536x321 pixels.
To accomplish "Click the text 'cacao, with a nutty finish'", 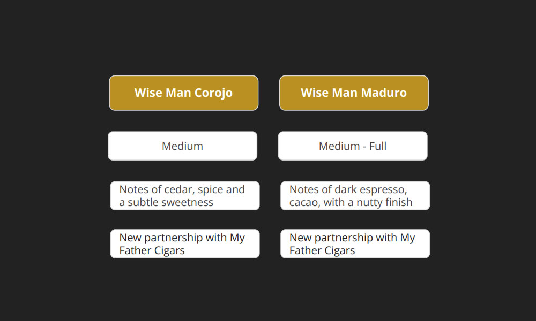I will pos(351,202).
